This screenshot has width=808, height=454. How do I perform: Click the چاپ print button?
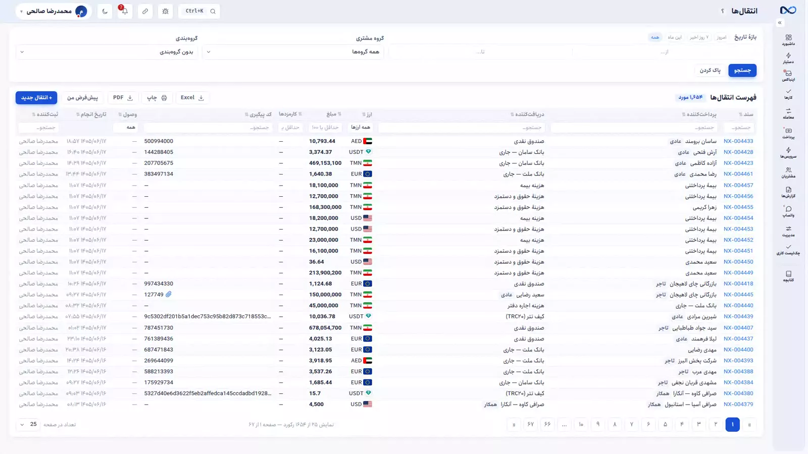click(x=157, y=97)
